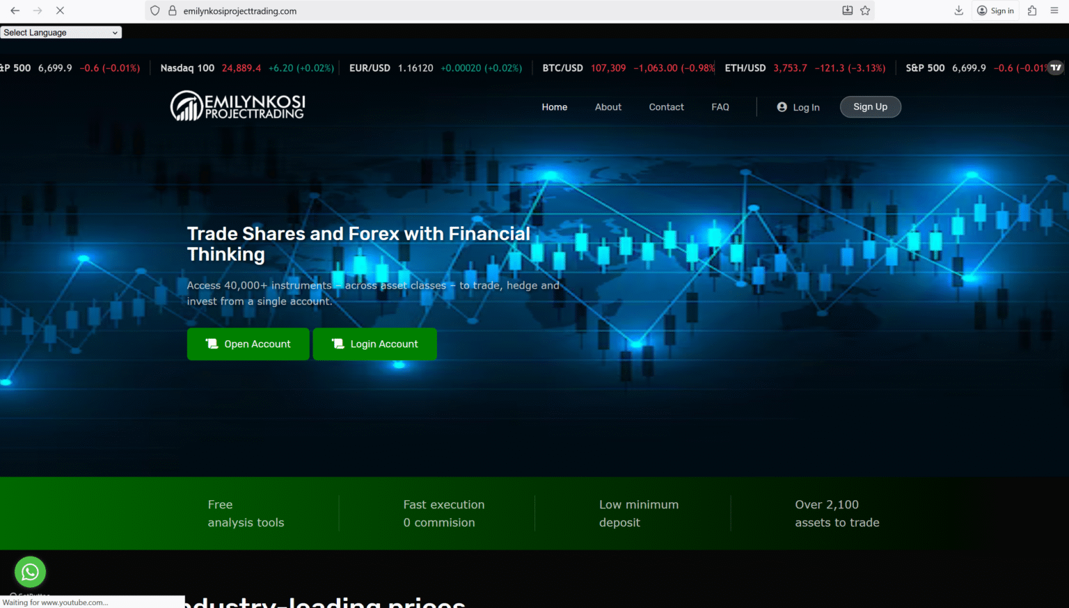Click the Emilynkosi Project Trading logo
1069x608 pixels.
click(238, 106)
